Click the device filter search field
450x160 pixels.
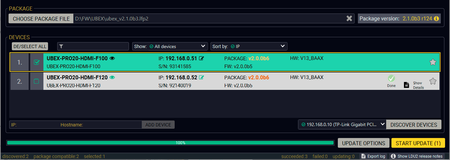coord(93,46)
